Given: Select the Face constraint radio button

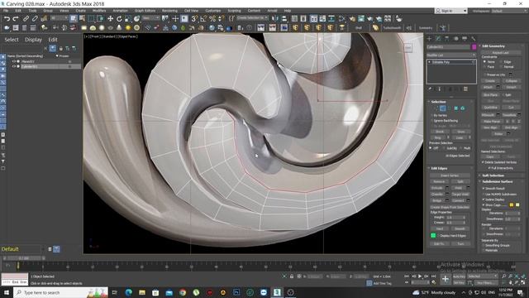Looking at the screenshot, I should tap(485, 67).
